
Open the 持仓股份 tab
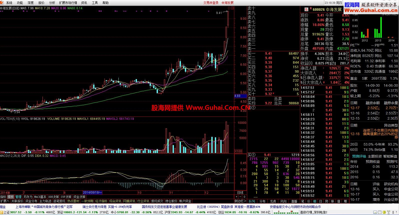[171, 201]
